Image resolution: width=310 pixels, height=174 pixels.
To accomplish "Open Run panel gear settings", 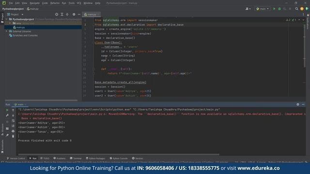I will point(298,104).
